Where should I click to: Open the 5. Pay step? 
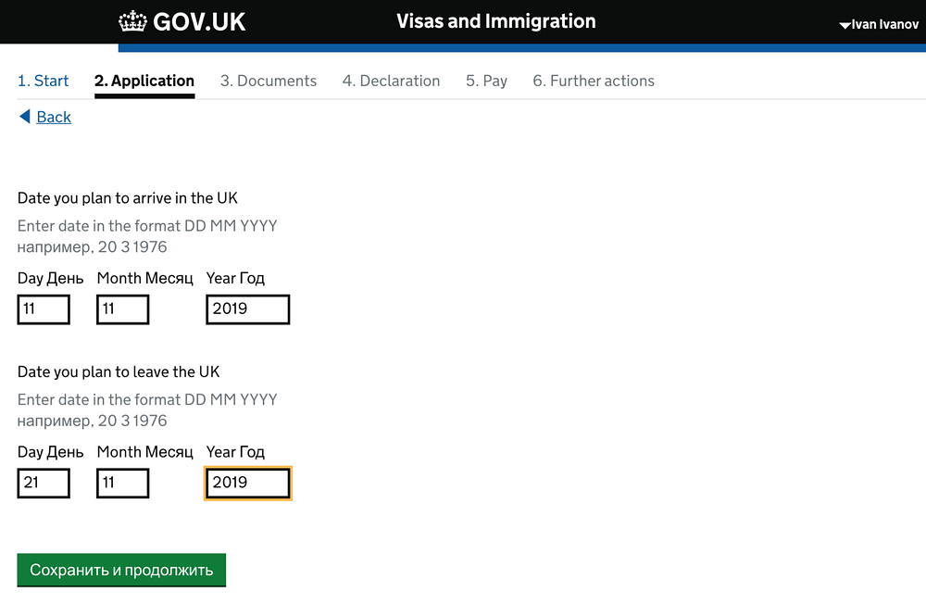coord(486,81)
